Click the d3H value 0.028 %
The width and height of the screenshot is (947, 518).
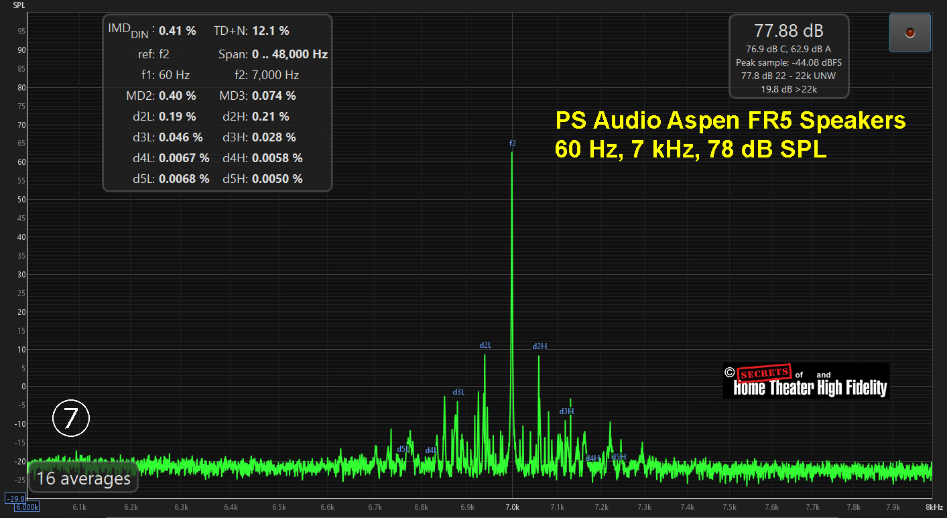coord(274,137)
